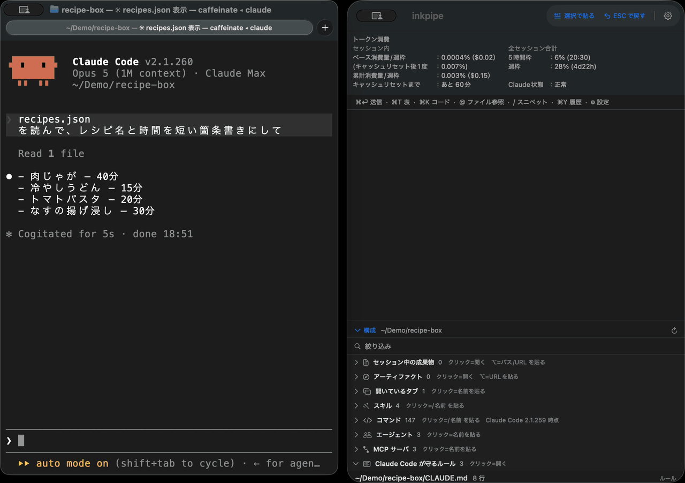This screenshot has width=685, height=483.
Task: Click the folder icon in the terminal title
Action: (x=54, y=10)
